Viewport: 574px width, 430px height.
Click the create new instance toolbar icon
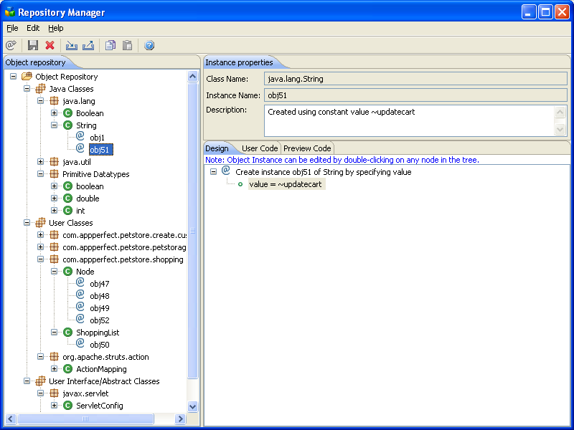pyautogui.click(x=11, y=45)
